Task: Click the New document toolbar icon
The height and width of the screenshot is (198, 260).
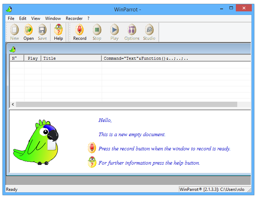Action: tap(15, 30)
